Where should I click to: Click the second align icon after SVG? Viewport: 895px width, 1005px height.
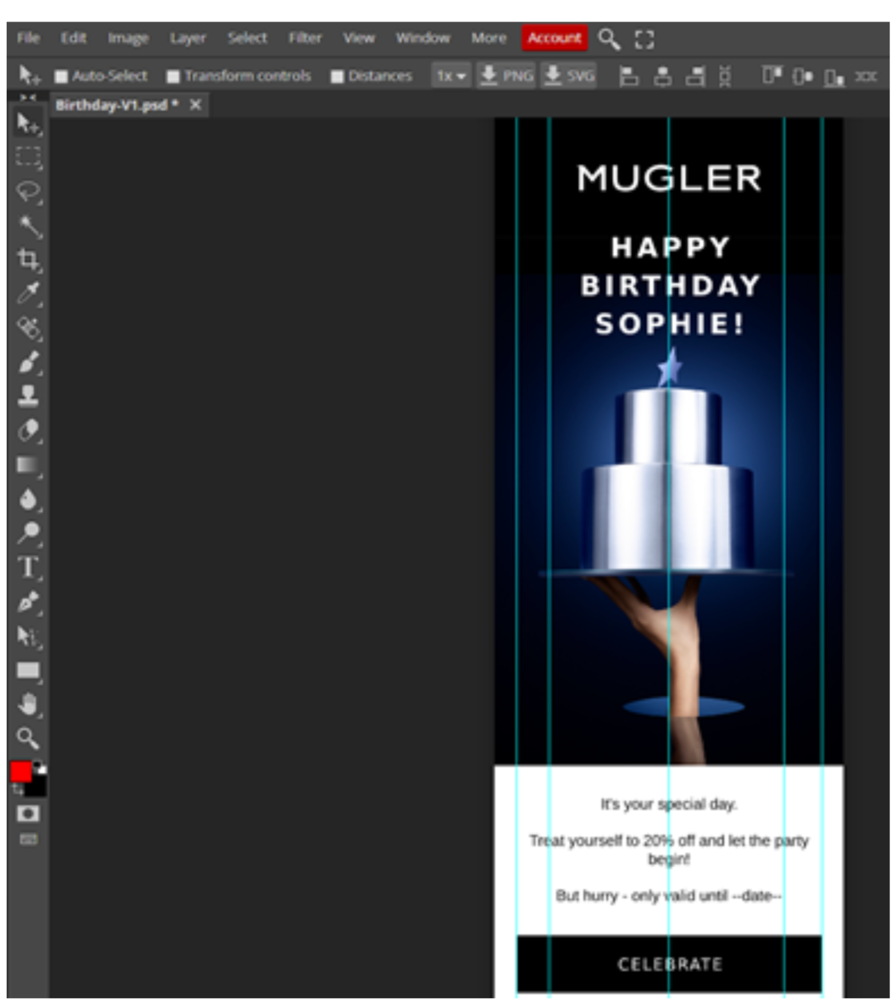663,77
